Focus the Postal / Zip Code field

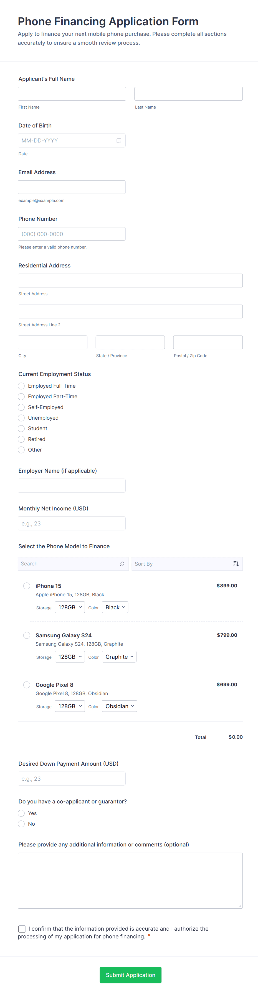point(208,342)
